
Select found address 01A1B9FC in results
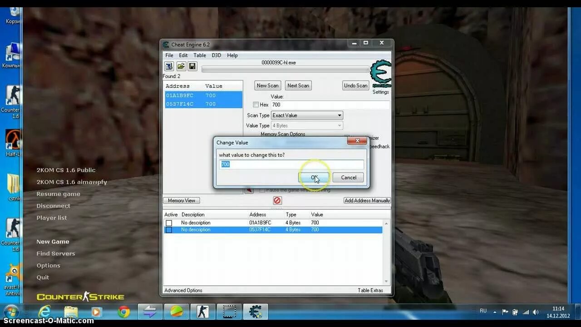[x=203, y=95]
